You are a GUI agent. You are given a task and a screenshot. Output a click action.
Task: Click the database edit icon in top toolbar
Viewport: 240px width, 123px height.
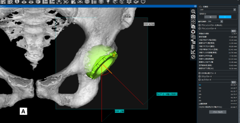[10, 2]
